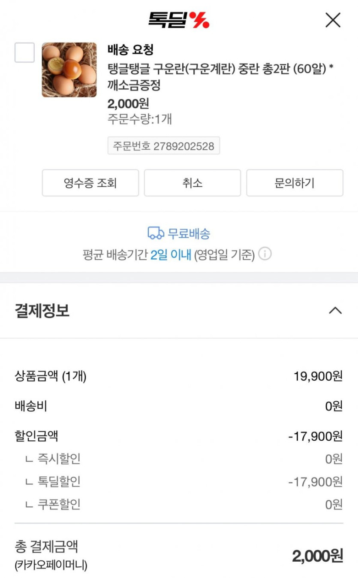
Task: Click the order number 2789202528 badge
Action: coord(163,146)
